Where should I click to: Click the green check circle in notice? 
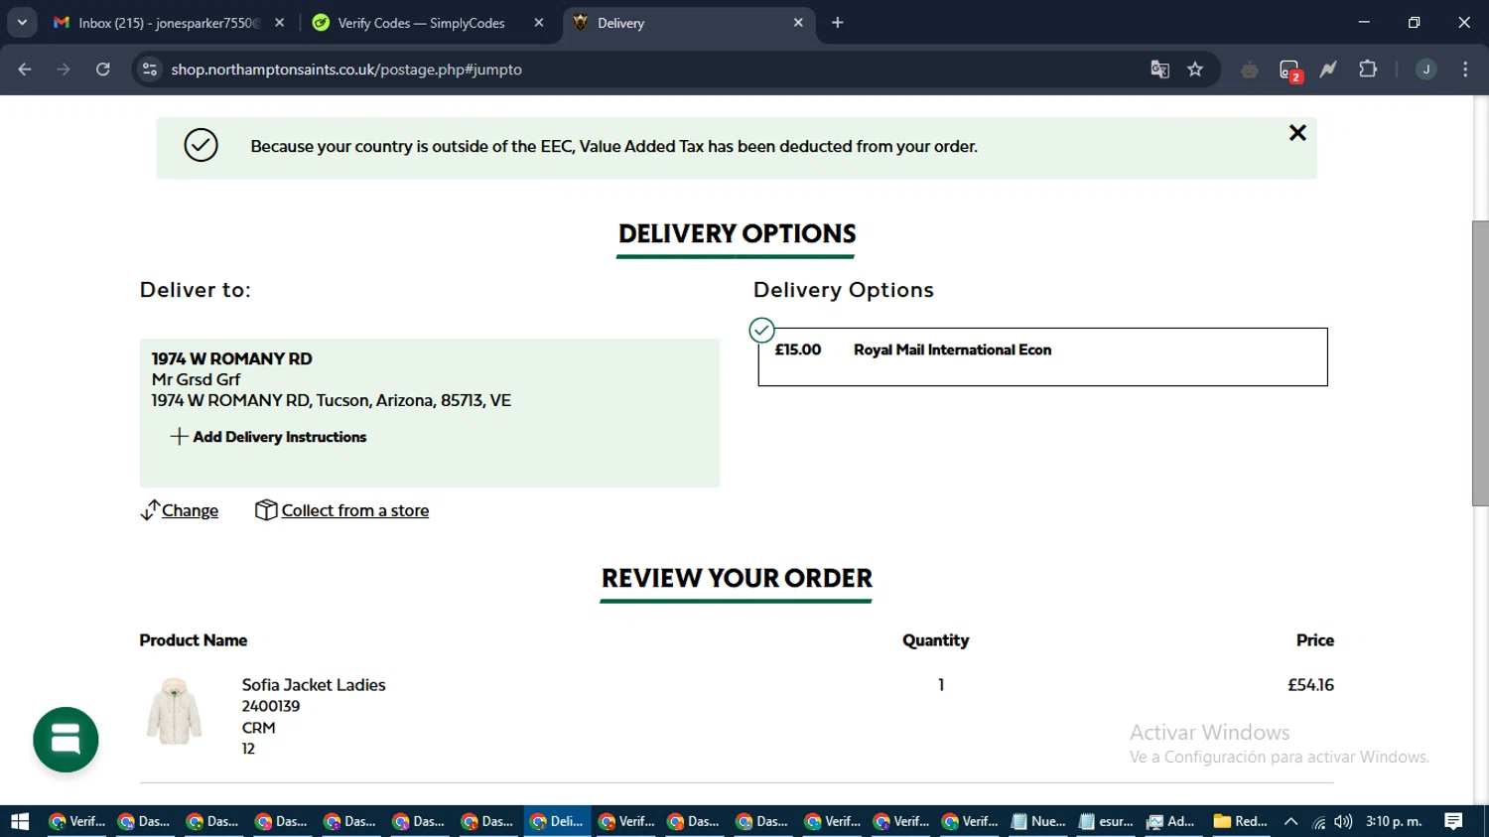[201, 146]
